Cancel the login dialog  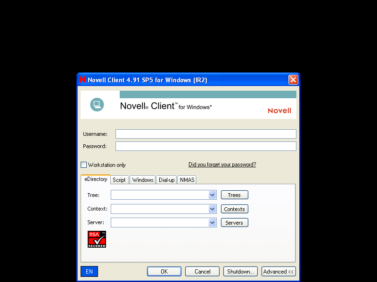pos(203,272)
